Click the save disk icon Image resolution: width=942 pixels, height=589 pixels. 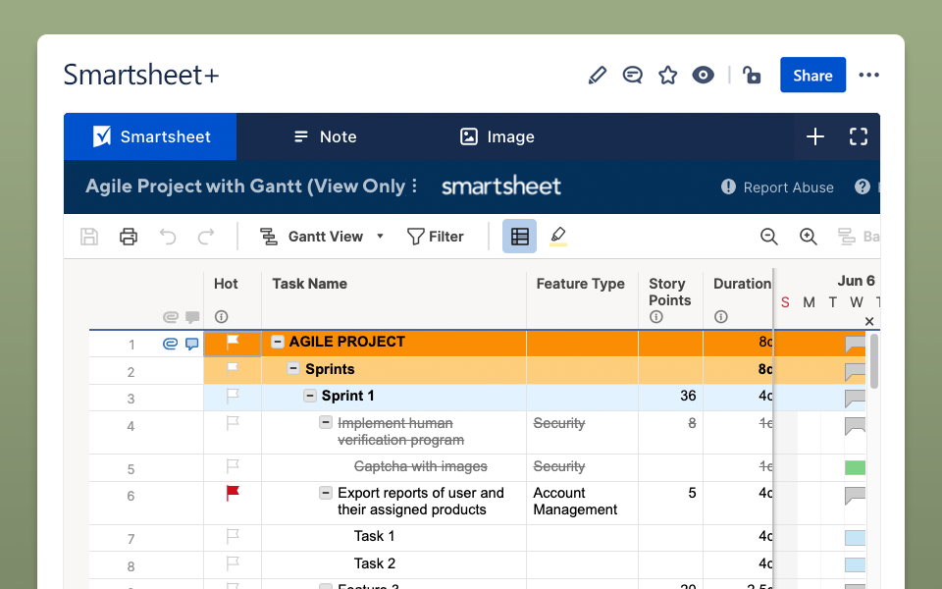[x=89, y=237]
